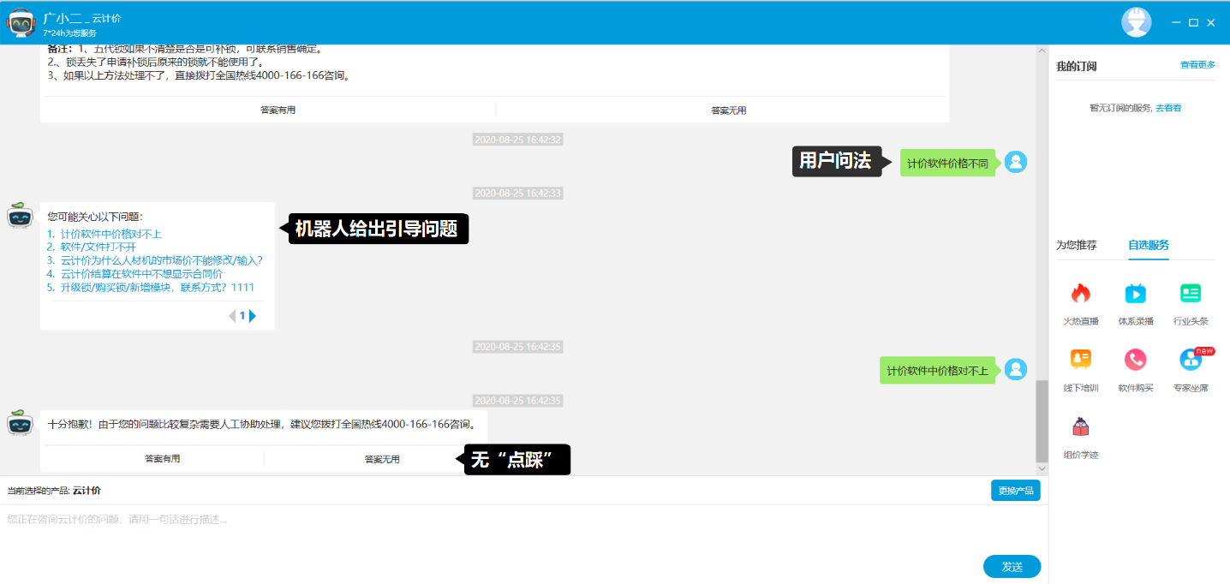Switch to the 为您推荐 tab
1230x584 pixels.
point(1076,245)
